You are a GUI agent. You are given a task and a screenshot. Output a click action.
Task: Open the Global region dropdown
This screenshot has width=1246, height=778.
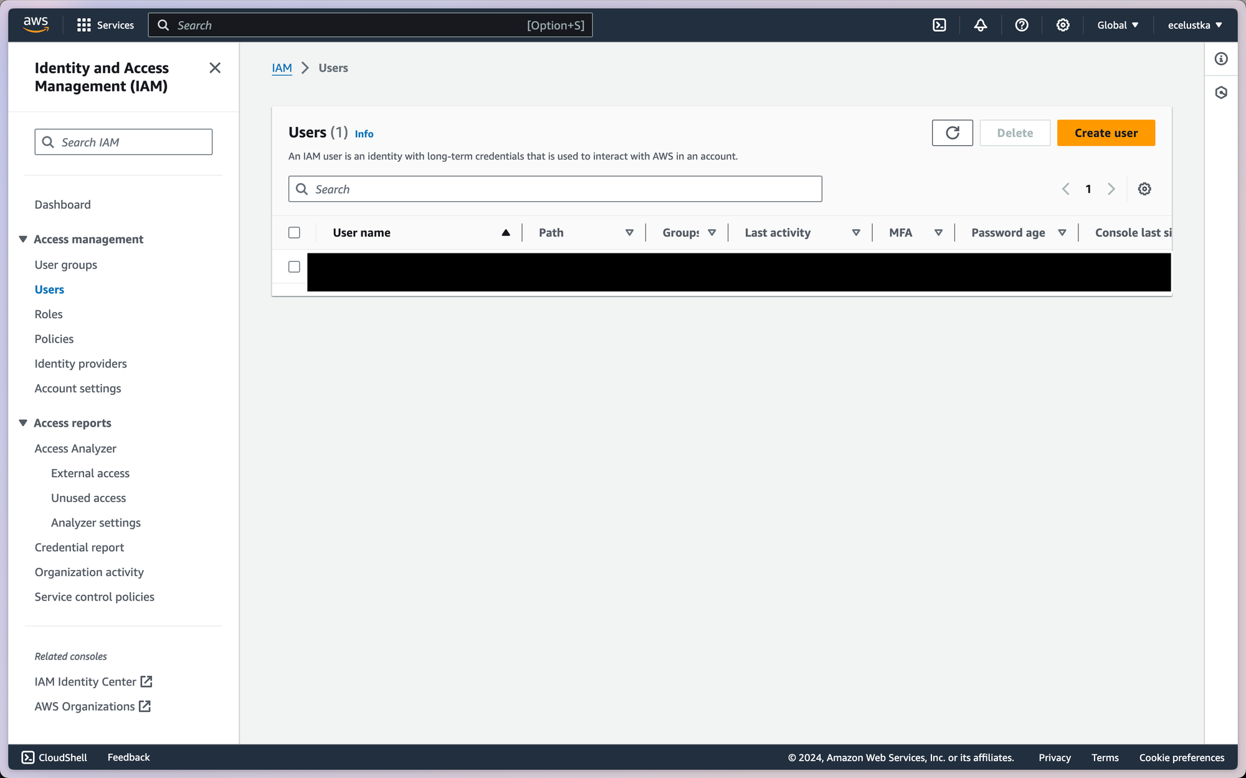click(1117, 25)
